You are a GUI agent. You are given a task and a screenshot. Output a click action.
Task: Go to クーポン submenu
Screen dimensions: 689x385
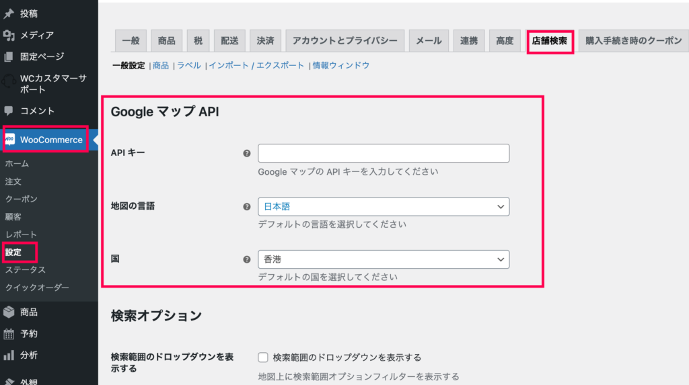[x=21, y=200]
